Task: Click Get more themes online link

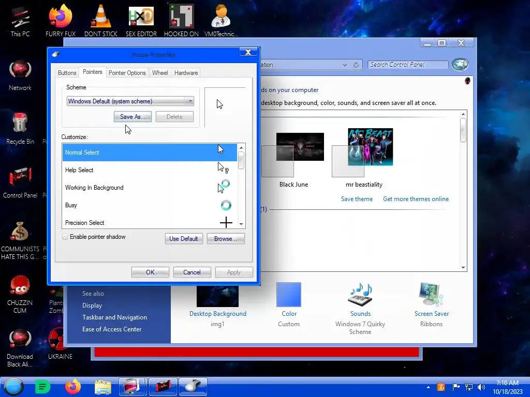Action: click(416, 199)
